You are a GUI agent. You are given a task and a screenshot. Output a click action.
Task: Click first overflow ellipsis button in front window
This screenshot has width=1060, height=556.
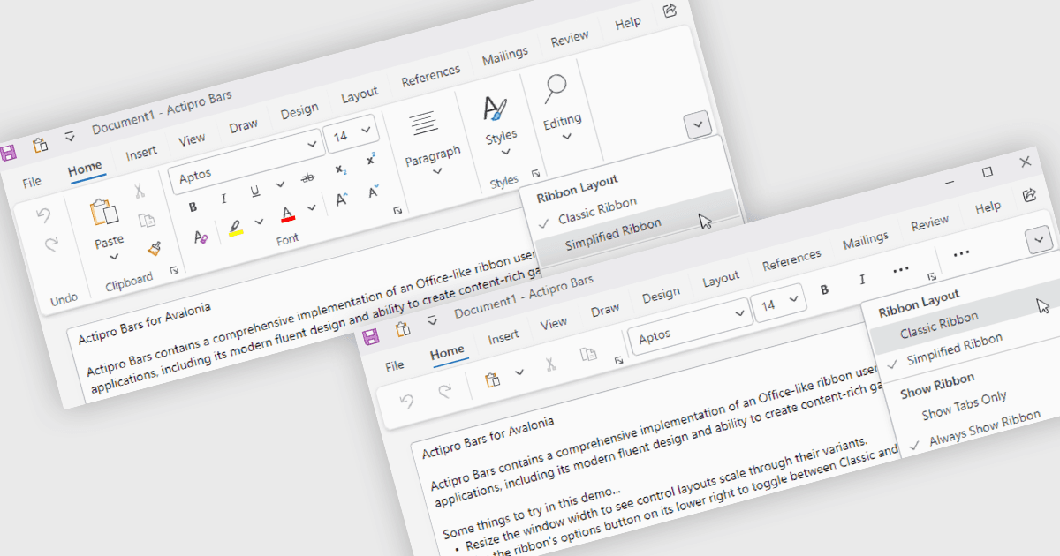[900, 269]
